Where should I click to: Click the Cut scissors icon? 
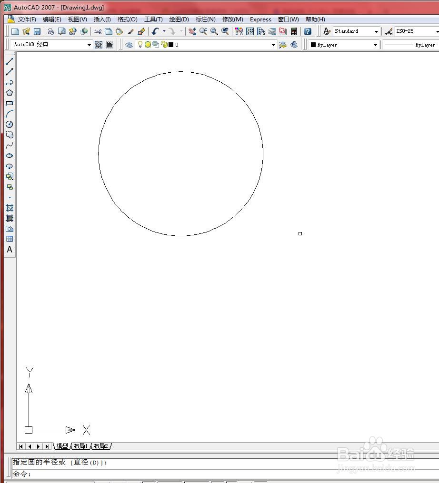(x=98, y=31)
